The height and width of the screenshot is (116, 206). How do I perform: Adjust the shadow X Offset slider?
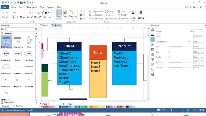click(x=180, y=62)
